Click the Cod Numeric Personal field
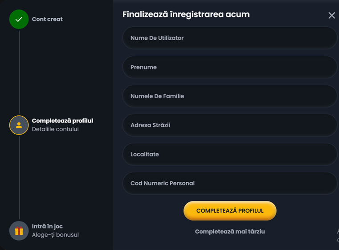The width and height of the screenshot is (339, 250). coord(229,183)
